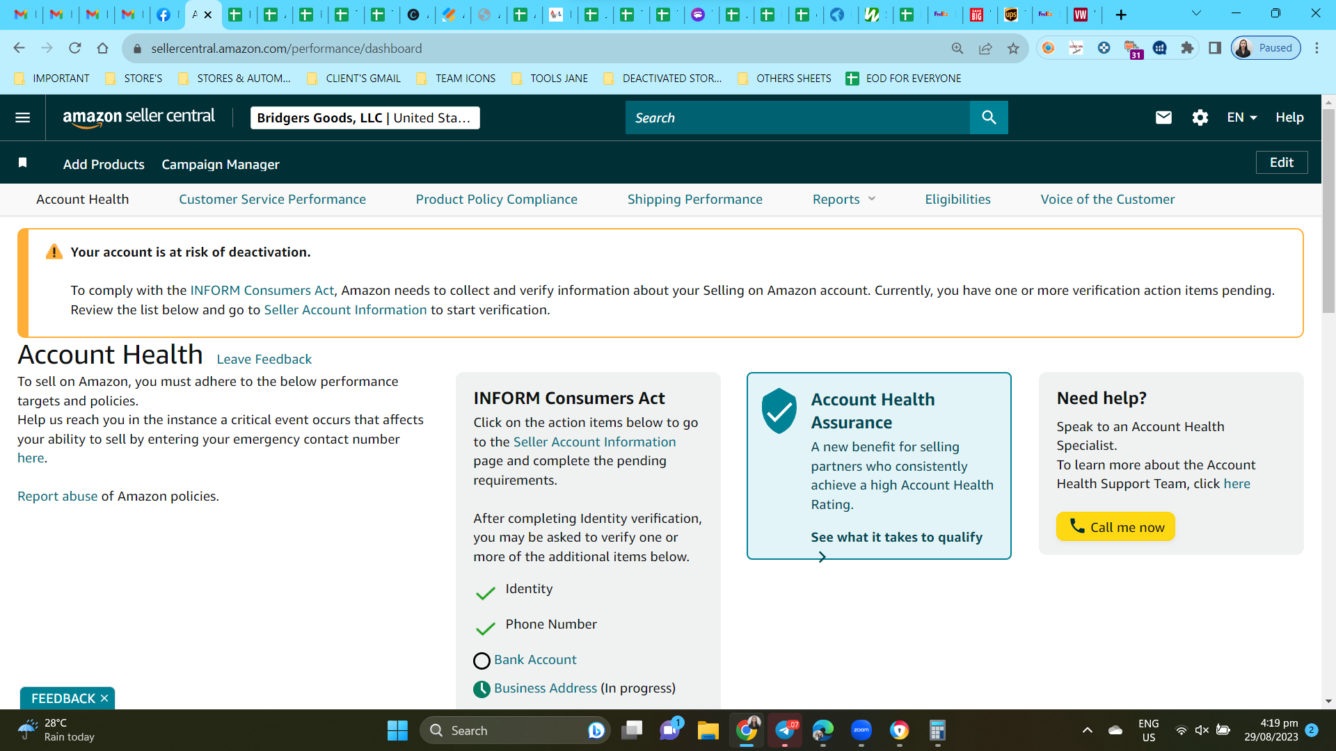The width and height of the screenshot is (1336, 751).
Task: Share this page using the share icon
Action: coord(985,48)
